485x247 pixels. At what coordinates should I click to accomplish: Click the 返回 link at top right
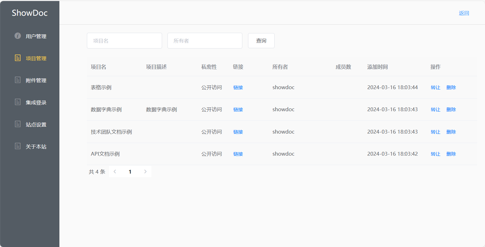click(x=464, y=13)
